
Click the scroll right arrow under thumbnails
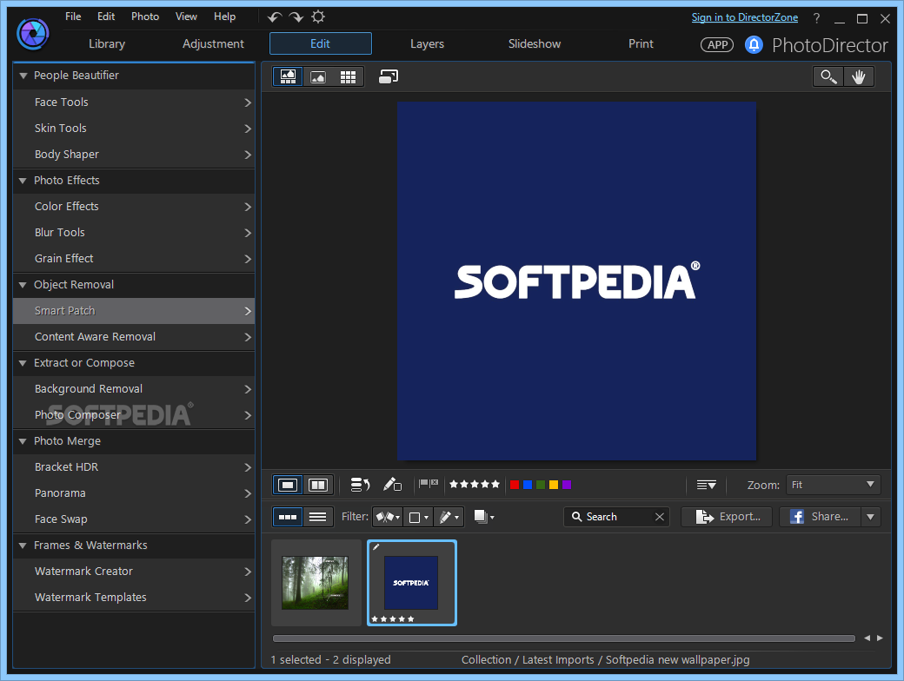(x=880, y=638)
